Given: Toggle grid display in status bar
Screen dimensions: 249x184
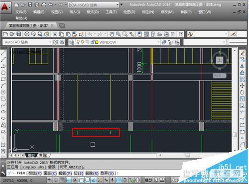Looking at the screenshot, I should [62, 180].
